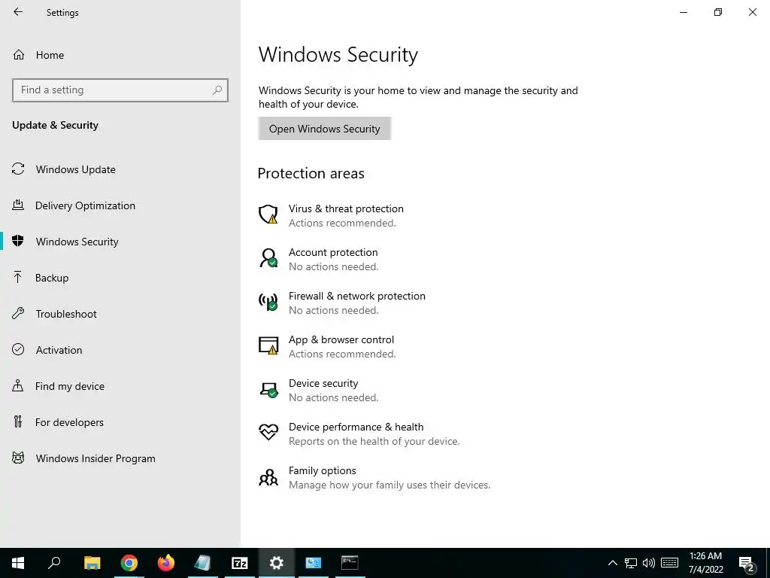770x578 pixels.
Task: Click 'Reports on the health of your device.'
Action: pos(374,441)
